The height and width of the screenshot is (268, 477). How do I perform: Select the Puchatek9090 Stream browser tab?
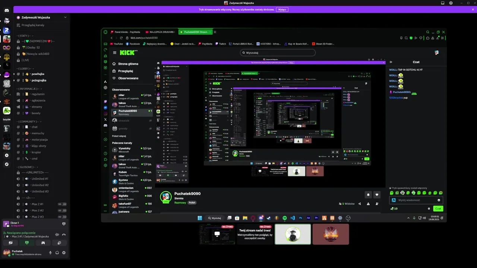point(195,32)
